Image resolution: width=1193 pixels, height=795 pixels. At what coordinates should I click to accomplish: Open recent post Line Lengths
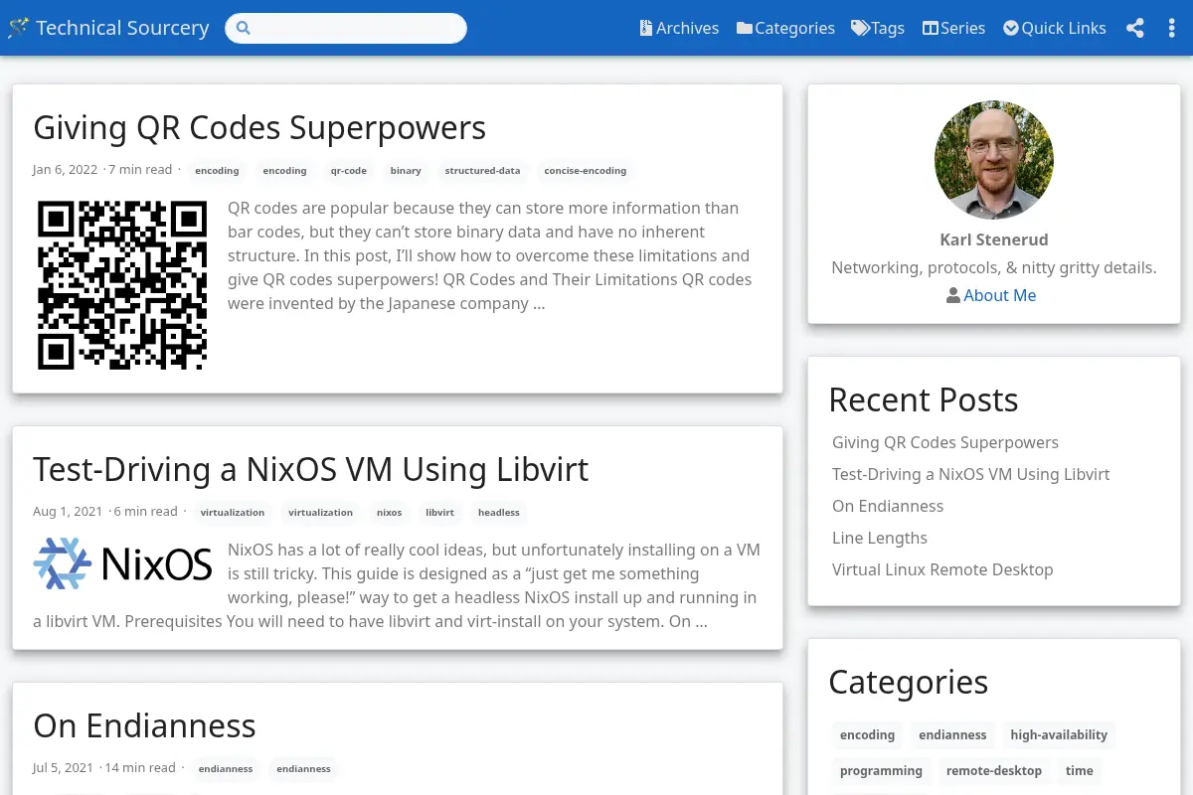point(880,538)
